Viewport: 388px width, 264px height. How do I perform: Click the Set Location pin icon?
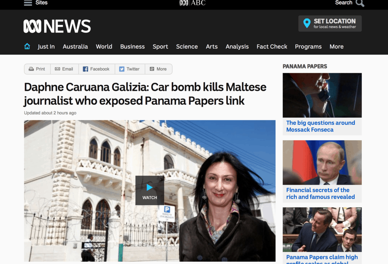click(x=307, y=24)
